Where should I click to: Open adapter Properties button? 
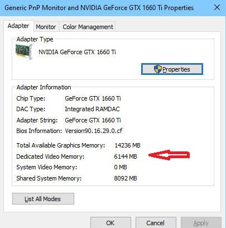[x=172, y=69]
